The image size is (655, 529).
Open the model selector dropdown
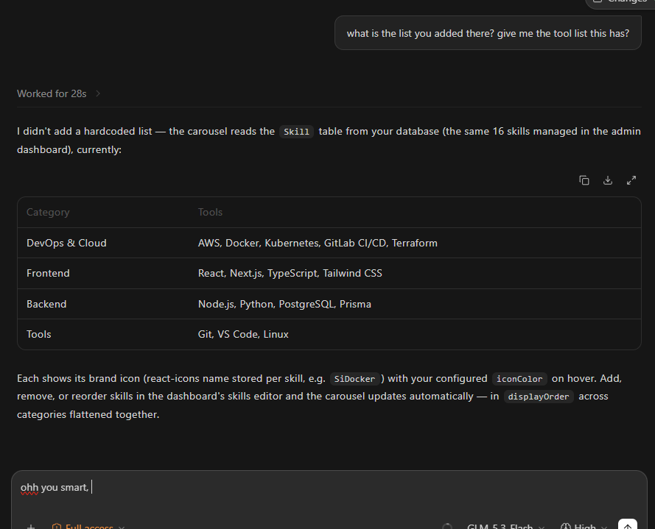click(505, 527)
